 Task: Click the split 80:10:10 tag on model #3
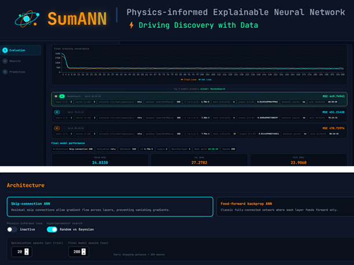(76, 128)
